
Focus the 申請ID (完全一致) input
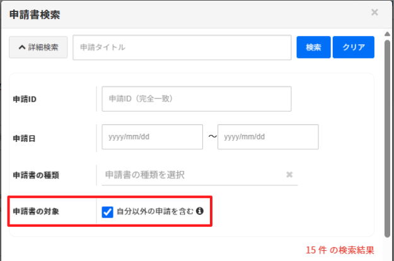click(x=196, y=99)
